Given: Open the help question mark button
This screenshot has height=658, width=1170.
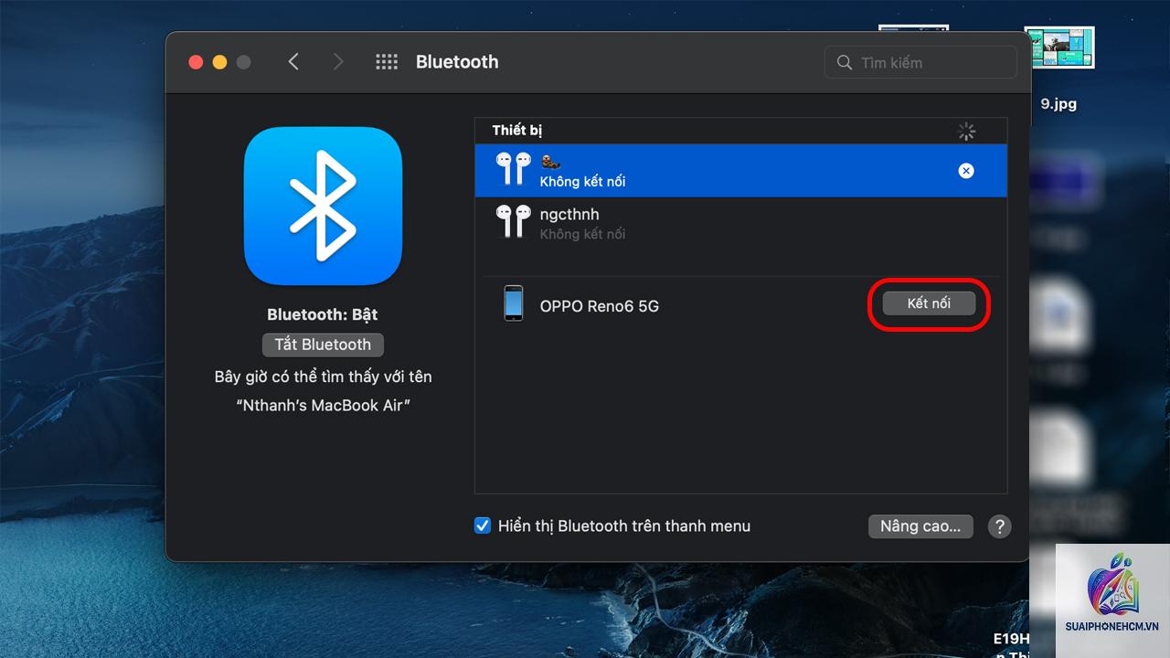Looking at the screenshot, I should [1000, 526].
